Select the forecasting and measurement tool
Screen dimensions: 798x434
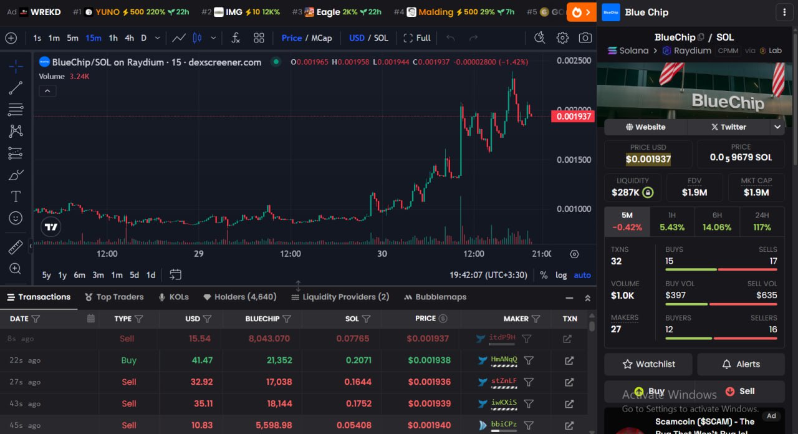tap(16, 153)
